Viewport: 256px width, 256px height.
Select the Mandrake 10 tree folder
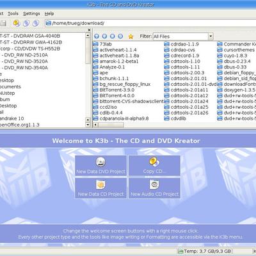(12, 118)
